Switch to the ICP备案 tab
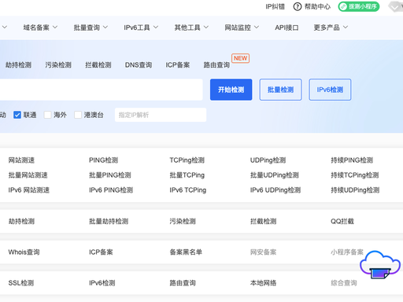 178,65
